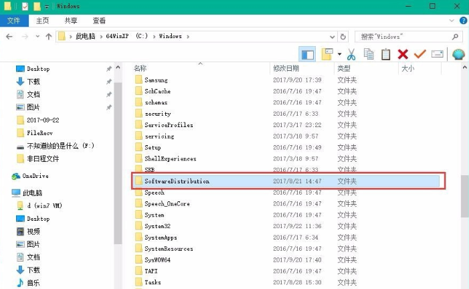Click the red X Delete icon

(403, 54)
